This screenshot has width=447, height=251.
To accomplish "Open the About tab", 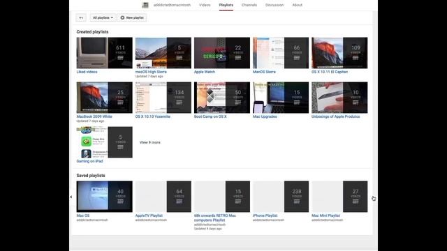I will point(297,5).
